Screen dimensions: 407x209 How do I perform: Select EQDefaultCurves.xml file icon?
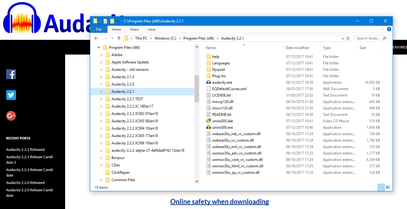tap(209, 89)
